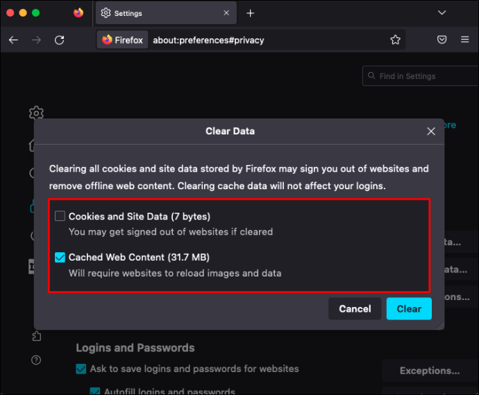Open a new tab with plus button
This screenshot has width=479, height=395.
251,13
